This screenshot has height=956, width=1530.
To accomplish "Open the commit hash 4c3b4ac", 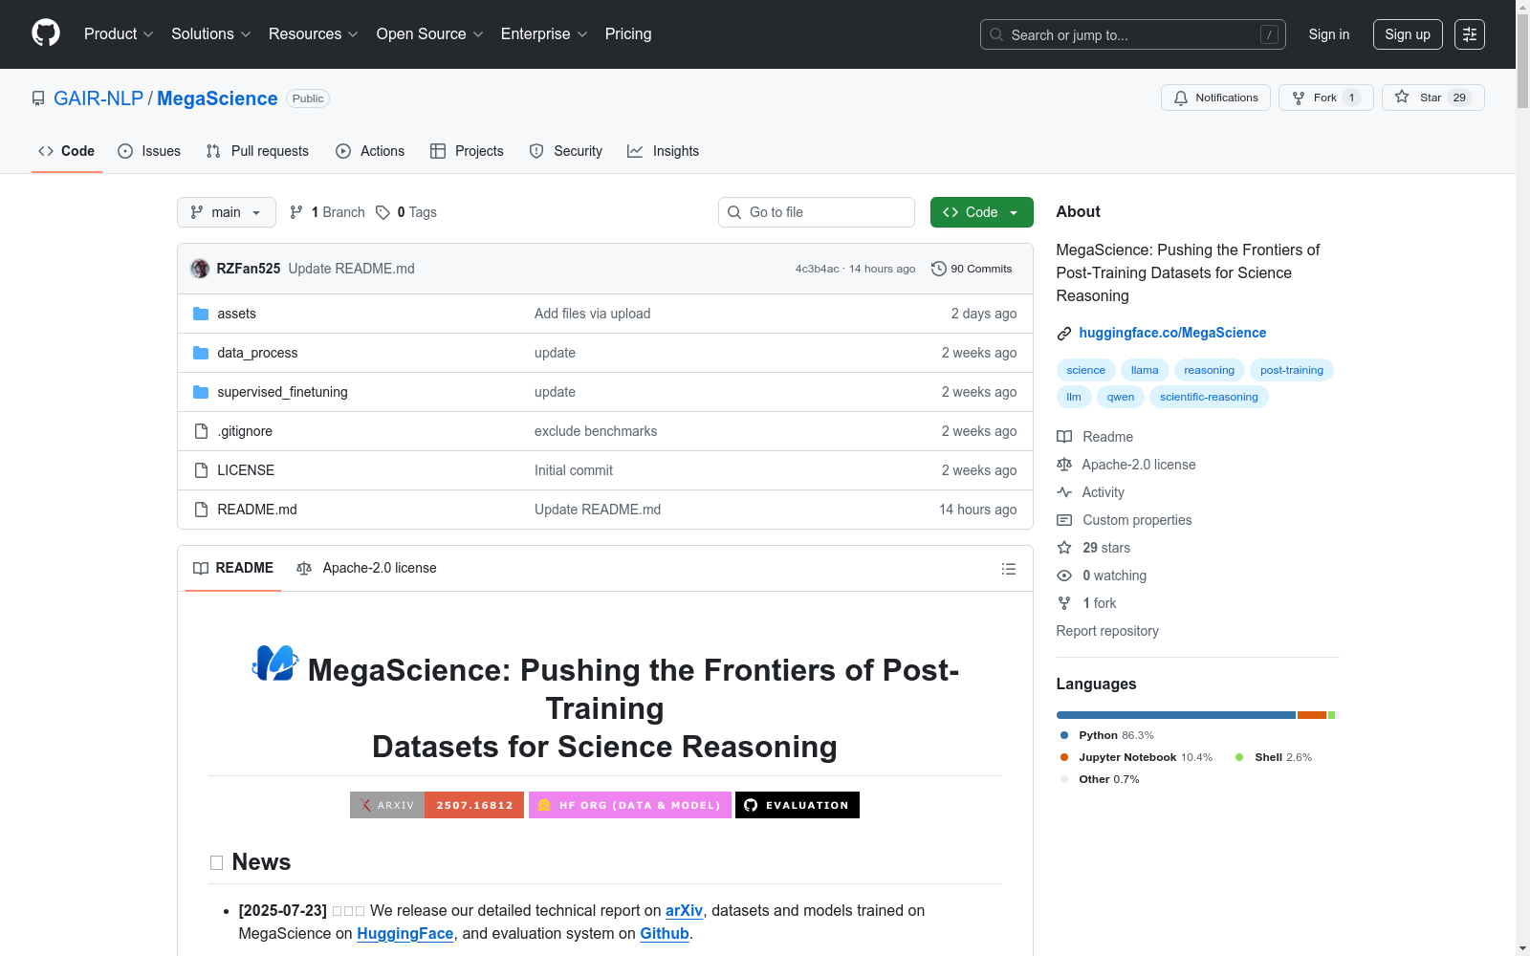I will coord(818,269).
